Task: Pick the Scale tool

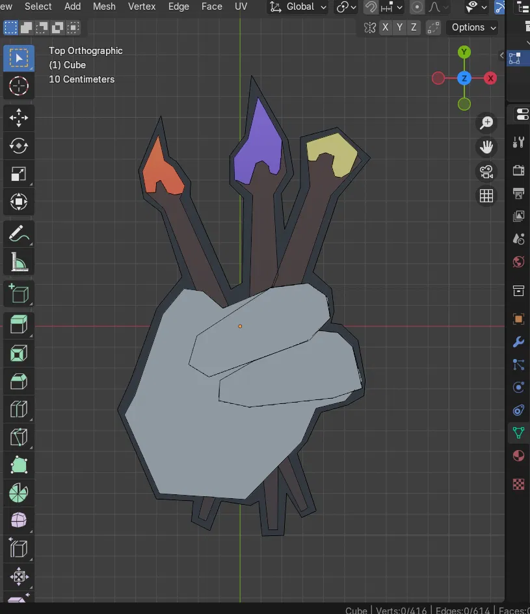Action: 19,174
